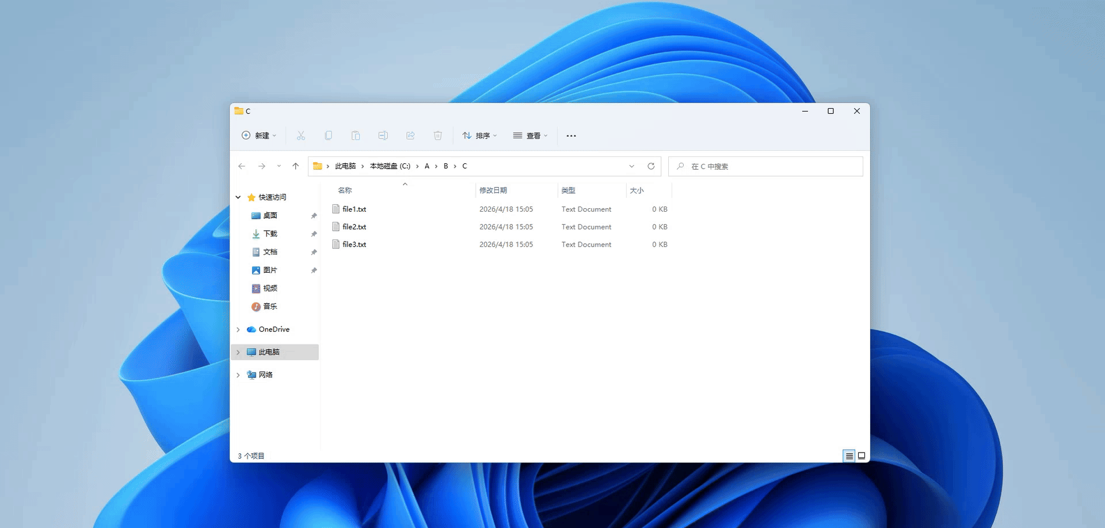The height and width of the screenshot is (528, 1105).
Task: Click the Copy icon in toolbar
Action: 328,136
